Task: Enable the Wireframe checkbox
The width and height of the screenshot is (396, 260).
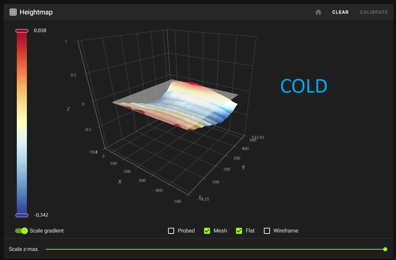Action: click(267, 231)
